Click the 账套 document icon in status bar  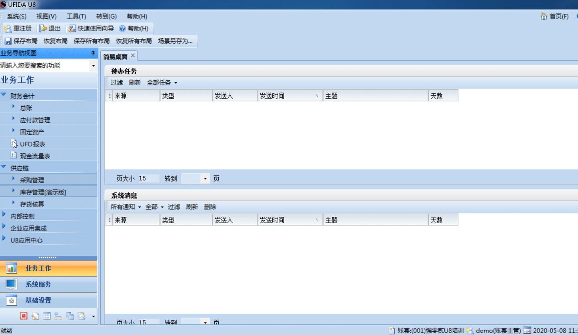click(x=392, y=331)
